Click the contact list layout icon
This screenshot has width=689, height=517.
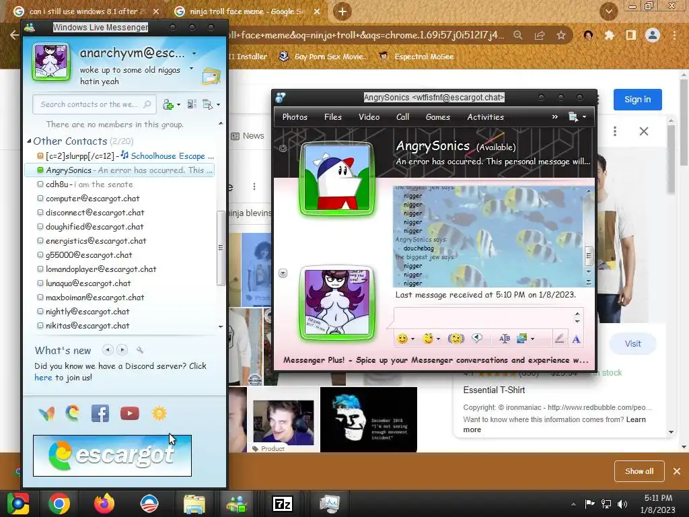[192, 104]
